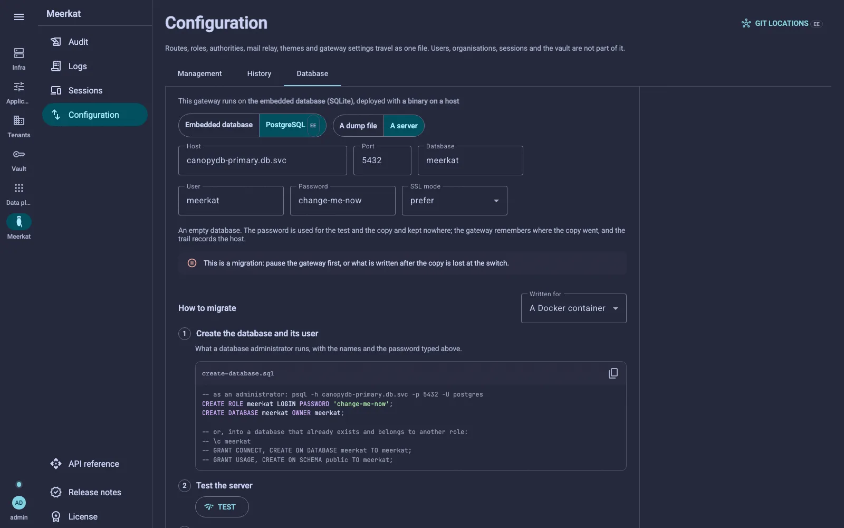Open the hamburger navigation menu
Screen dimensions: 844x528
pos(19,17)
